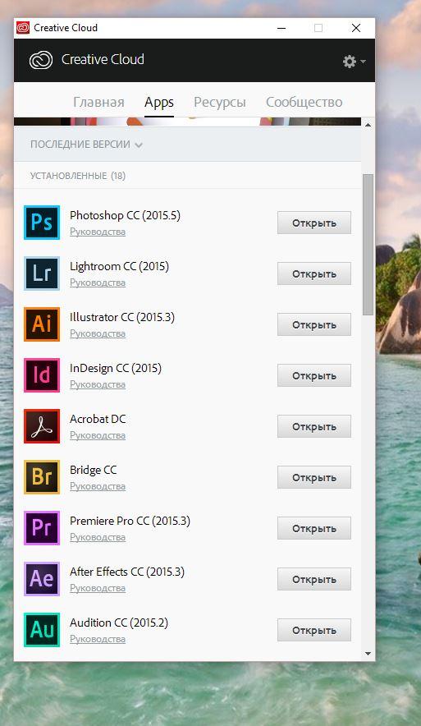This screenshot has height=726, width=421.
Task: Click the Premiere Pro CC (2015.3) name
Action: click(130, 521)
